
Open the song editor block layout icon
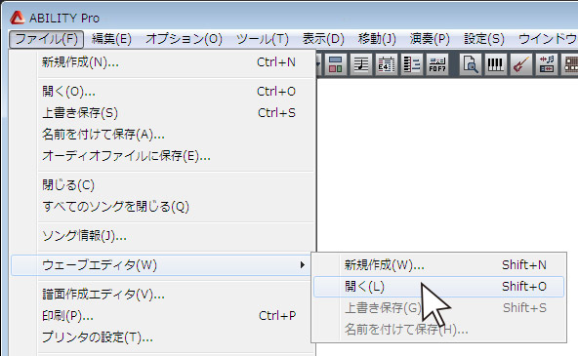click(x=336, y=64)
